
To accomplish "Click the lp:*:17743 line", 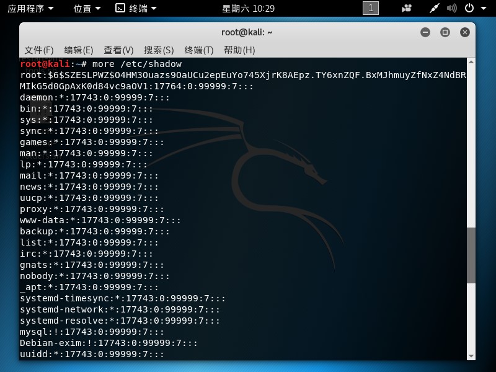I will [x=84, y=164].
